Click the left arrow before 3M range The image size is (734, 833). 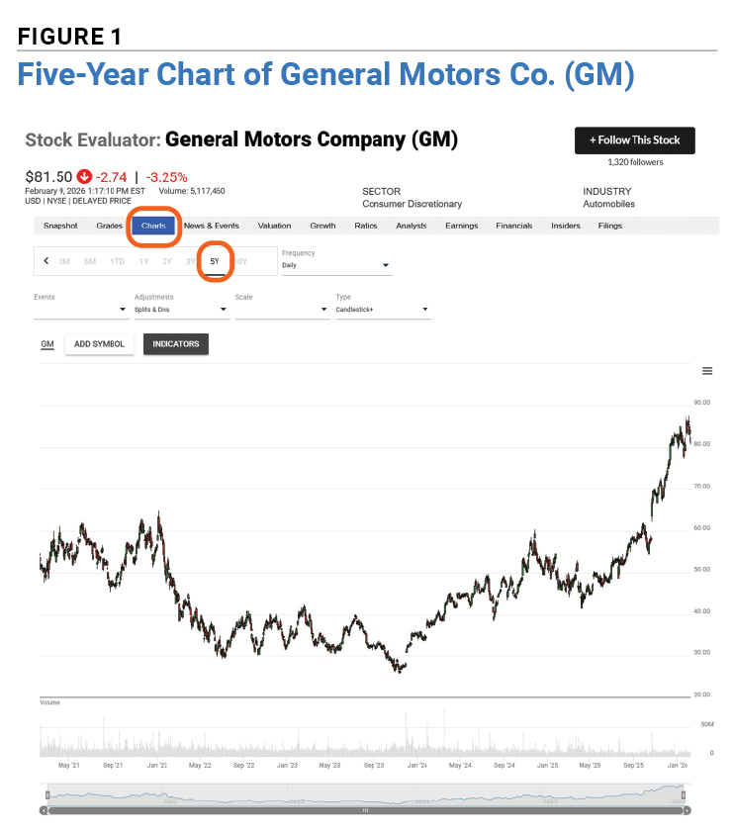coord(46,261)
